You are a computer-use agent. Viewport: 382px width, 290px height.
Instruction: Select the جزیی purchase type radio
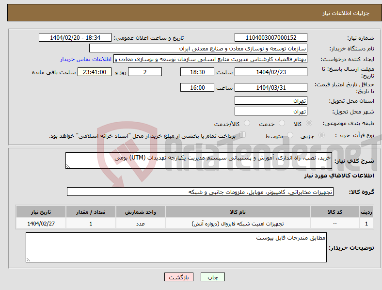pyautogui.click(x=321, y=135)
